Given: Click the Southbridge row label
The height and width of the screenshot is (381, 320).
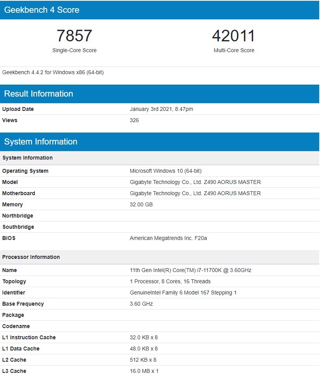Looking at the screenshot, I should tap(18, 227).
